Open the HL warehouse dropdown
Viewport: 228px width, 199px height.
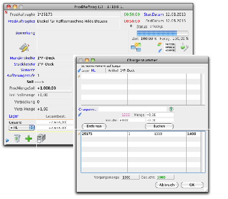tap(21, 127)
